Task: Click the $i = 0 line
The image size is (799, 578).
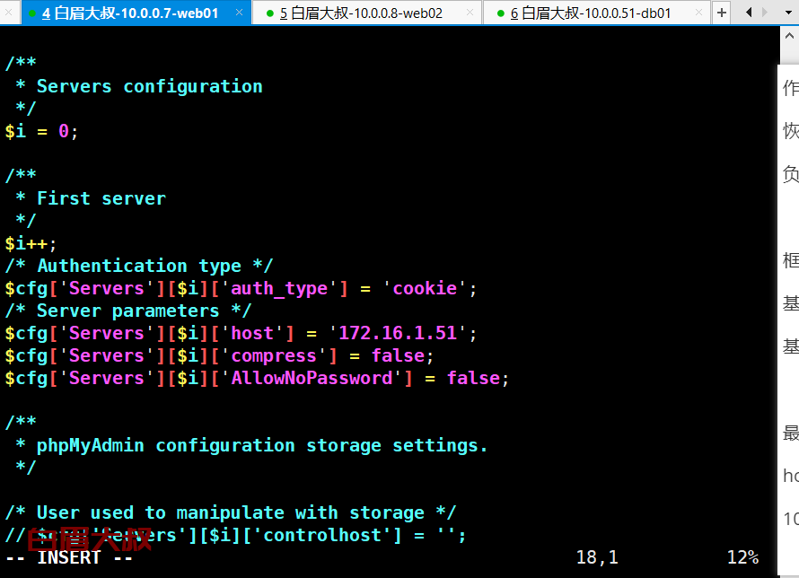Action: point(42,131)
